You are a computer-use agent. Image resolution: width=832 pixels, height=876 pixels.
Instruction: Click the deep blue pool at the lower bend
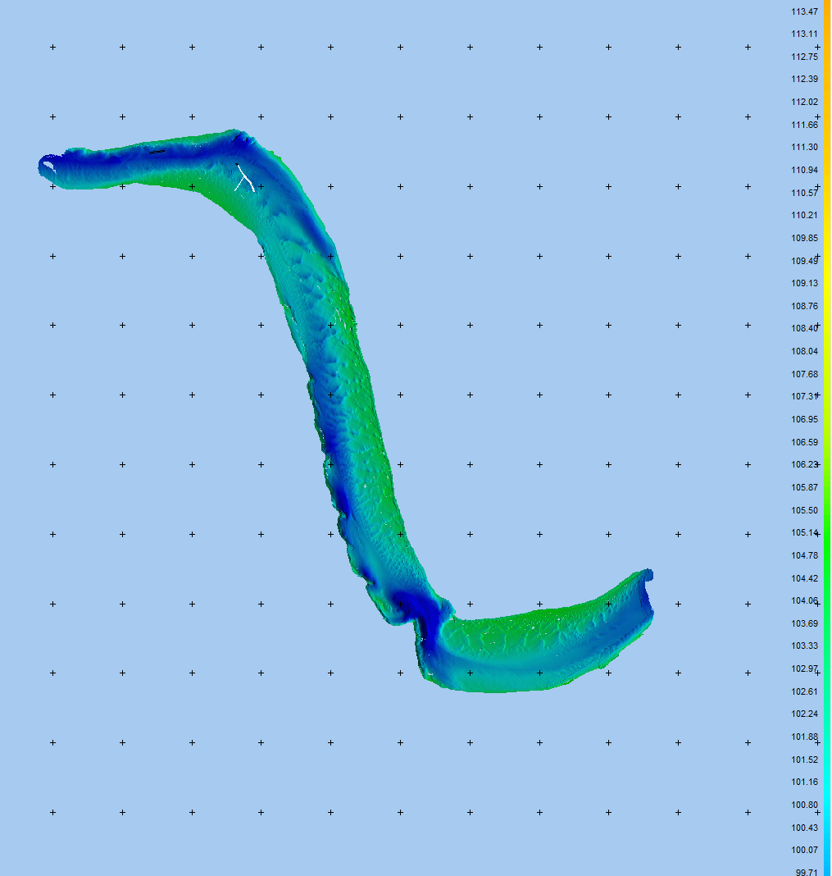[420, 611]
